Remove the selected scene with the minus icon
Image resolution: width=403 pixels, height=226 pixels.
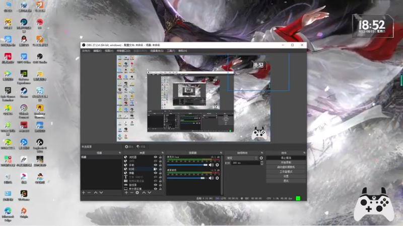[89, 192]
